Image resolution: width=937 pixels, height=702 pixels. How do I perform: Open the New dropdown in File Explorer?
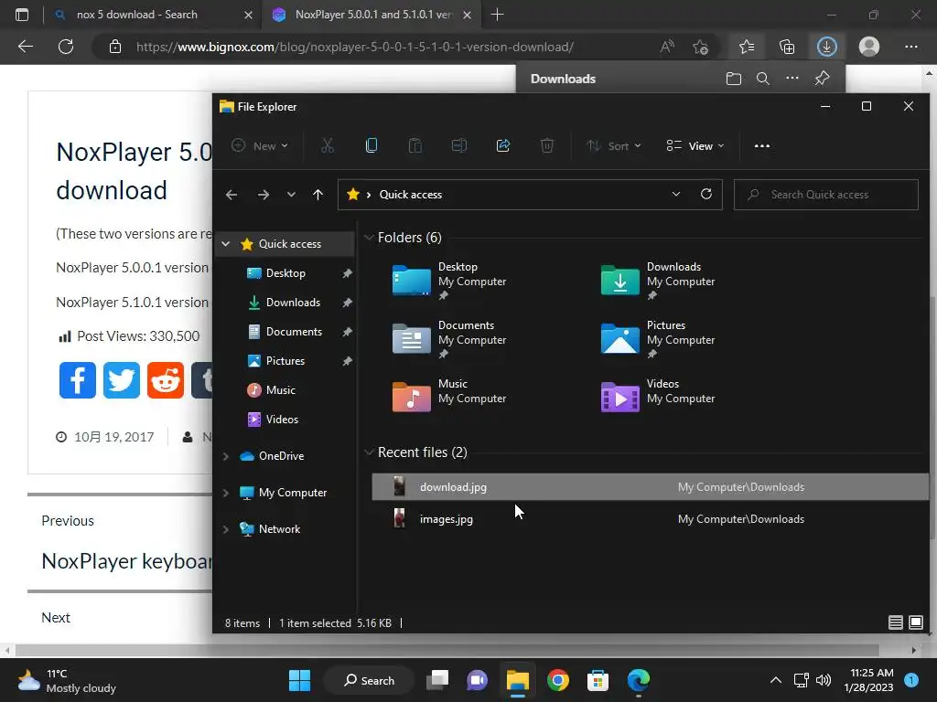click(260, 145)
